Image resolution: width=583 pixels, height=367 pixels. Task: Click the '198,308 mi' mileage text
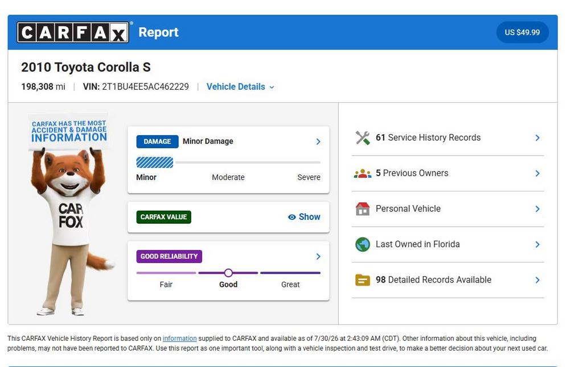(43, 87)
